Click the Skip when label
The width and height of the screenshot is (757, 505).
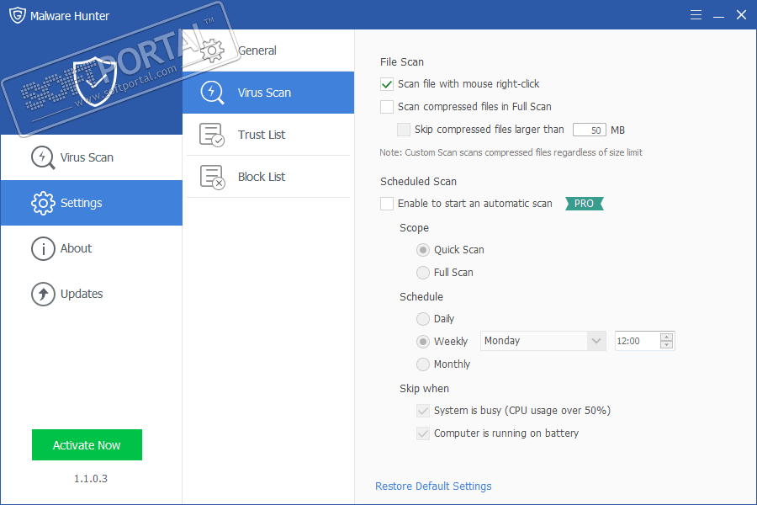(x=424, y=389)
